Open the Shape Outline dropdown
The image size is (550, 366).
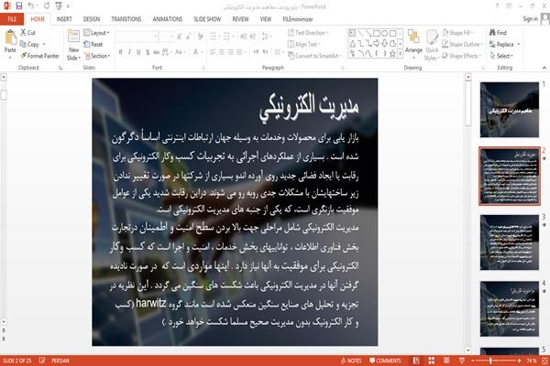pos(462,45)
